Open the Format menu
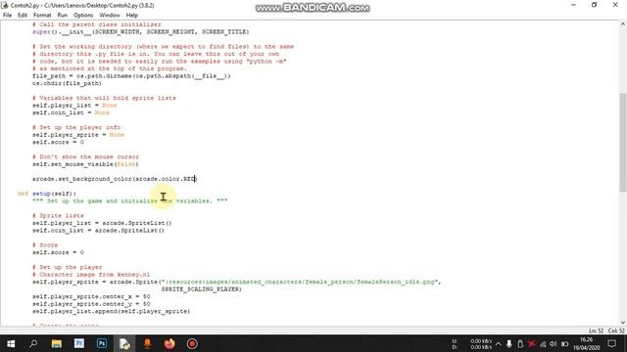 (42, 16)
